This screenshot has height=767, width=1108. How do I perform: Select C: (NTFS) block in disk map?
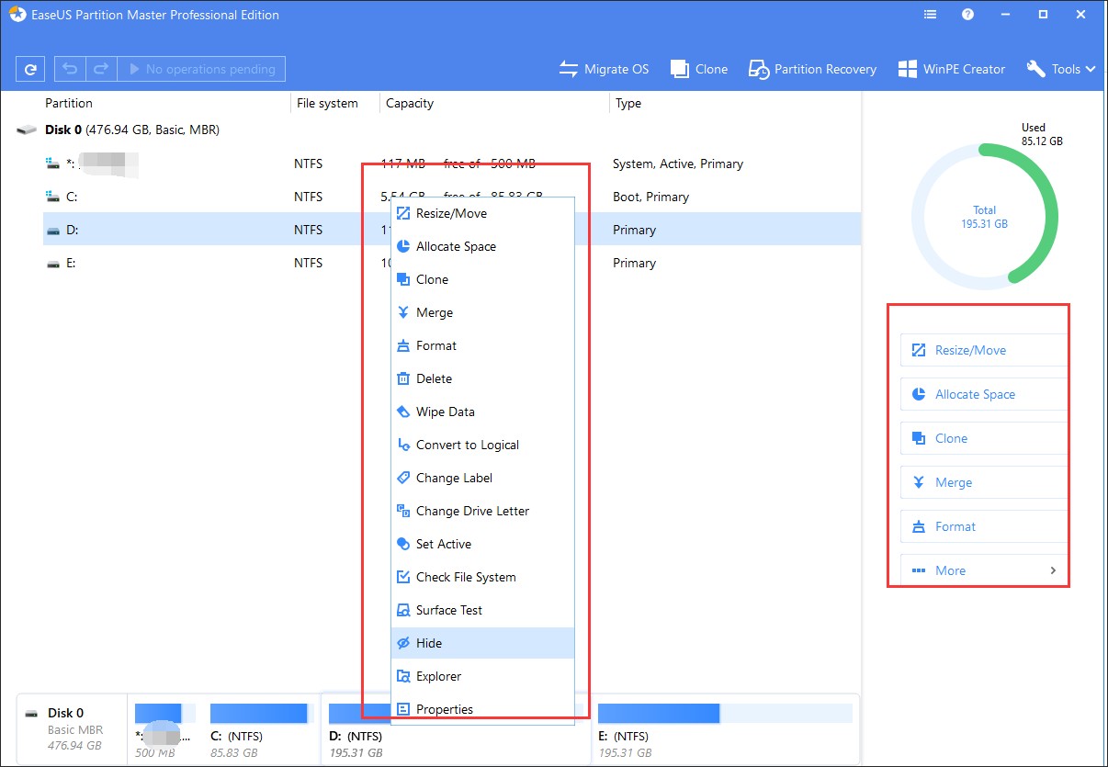[260, 728]
